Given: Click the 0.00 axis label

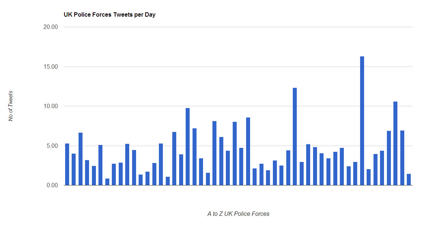Looking at the screenshot, I should coord(52,185).
